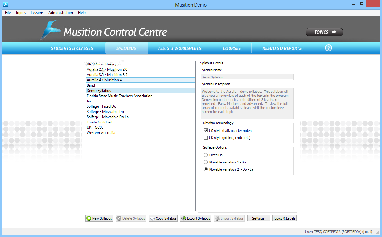Select Trinity Guildhall syllabus
Viewport: 382px width, 237px height.
pos(140,122)
